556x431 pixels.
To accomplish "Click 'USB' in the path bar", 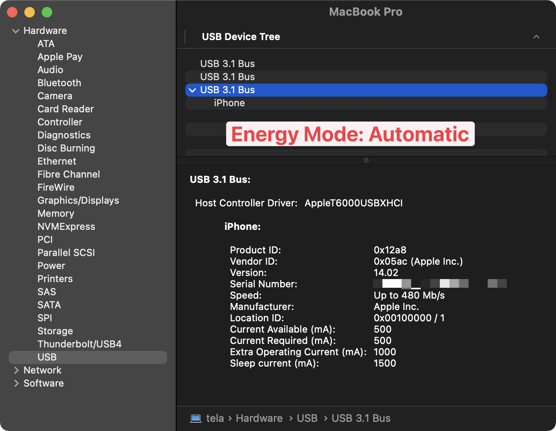I will pyautogui.click(x=307, y=418).
